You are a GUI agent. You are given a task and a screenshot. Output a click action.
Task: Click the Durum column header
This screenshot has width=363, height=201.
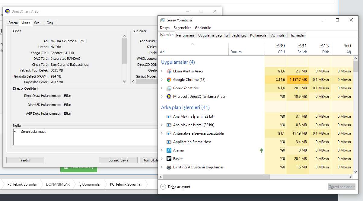click(247, 49)
